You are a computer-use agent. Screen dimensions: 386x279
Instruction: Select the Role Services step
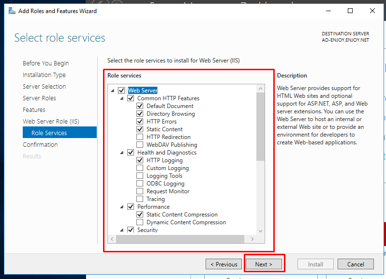point(59,132)
